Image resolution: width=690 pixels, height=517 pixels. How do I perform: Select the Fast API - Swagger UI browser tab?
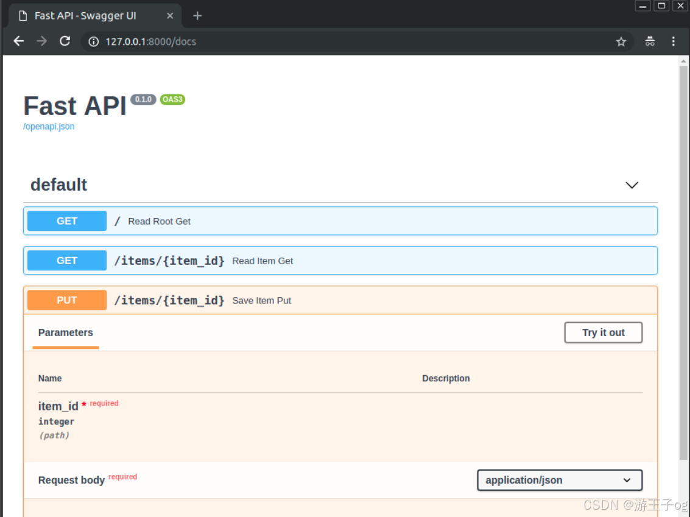coord(85,16)
